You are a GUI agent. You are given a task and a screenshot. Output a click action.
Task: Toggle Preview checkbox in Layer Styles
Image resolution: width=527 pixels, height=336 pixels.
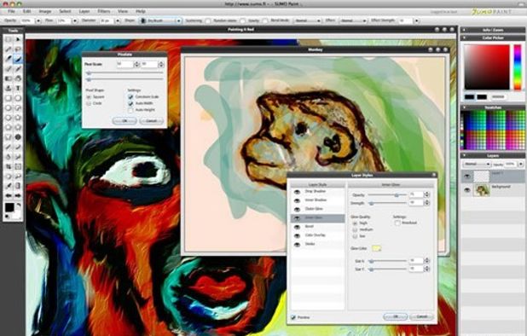293,317
